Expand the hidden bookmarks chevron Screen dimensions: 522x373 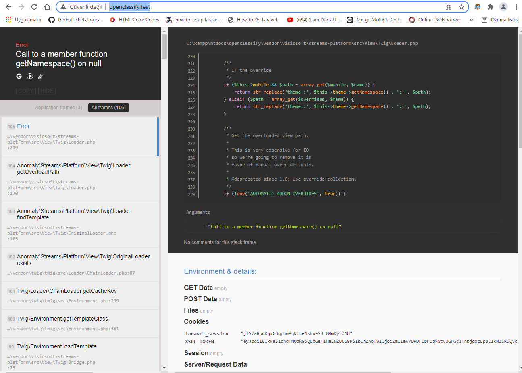[471, 19]
